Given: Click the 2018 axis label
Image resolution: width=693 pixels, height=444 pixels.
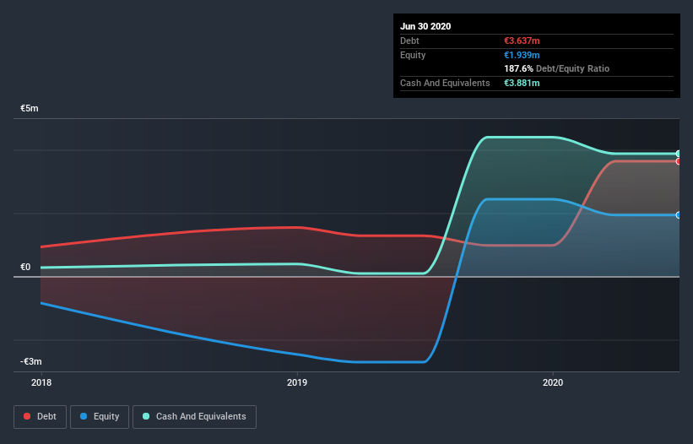Looking at the screenshot, I should 41,382.
